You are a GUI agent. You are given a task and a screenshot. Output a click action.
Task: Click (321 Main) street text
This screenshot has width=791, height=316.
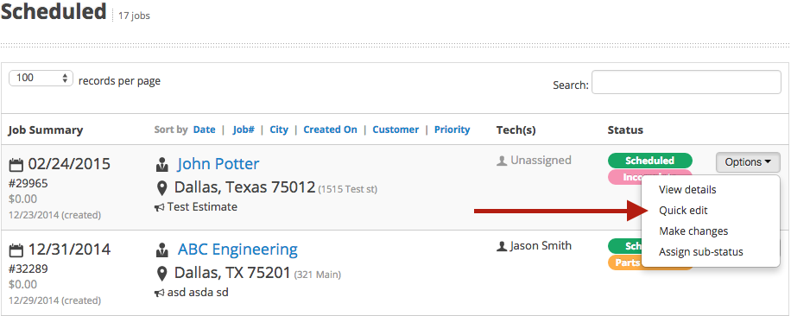click(x=318, y=275)
